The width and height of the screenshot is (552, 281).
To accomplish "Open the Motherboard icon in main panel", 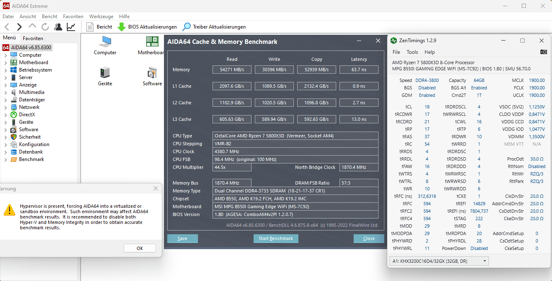I will (151, 46).
